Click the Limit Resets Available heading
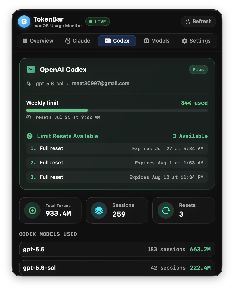The width and height of the screenshot is (234, 290). tap(68, 136)
